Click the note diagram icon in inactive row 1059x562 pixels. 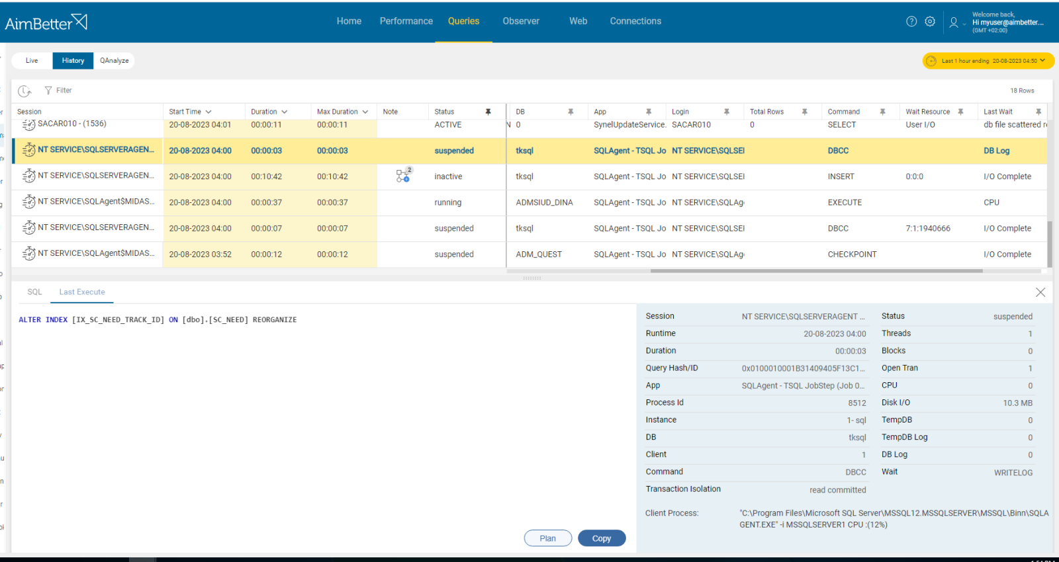coord(403,175)
